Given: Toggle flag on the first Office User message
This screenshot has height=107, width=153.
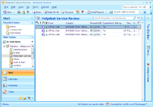Looking at the screenshot, I should click(x=139, y=27).
